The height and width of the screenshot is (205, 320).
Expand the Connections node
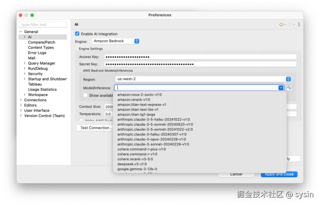click(x=21, y=100)
